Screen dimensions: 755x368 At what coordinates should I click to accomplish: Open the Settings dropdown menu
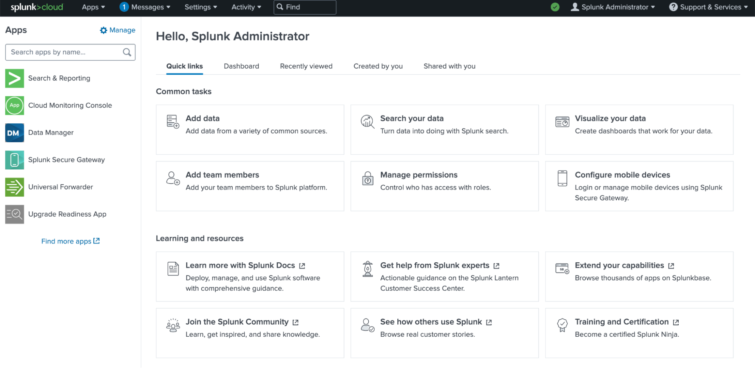[201, 7]
